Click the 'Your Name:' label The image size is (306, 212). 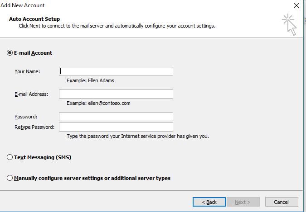[27, 71]
